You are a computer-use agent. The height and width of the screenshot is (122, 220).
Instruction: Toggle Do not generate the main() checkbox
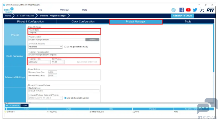tap(65, 47)
